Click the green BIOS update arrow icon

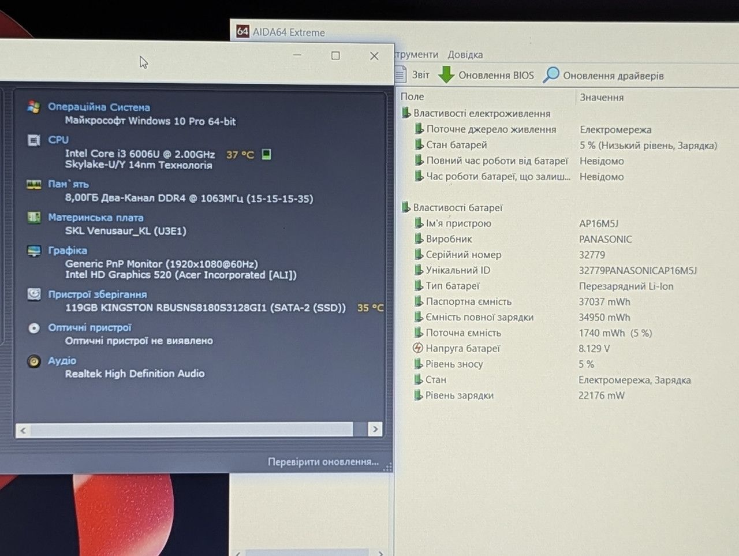[x=446, y=74]
